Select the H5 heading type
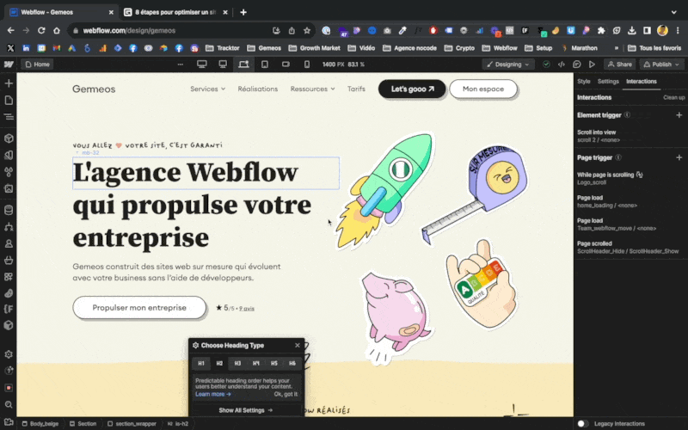This screenshot has width=688, height=430. pyautogui.click(x=273, y=363)
